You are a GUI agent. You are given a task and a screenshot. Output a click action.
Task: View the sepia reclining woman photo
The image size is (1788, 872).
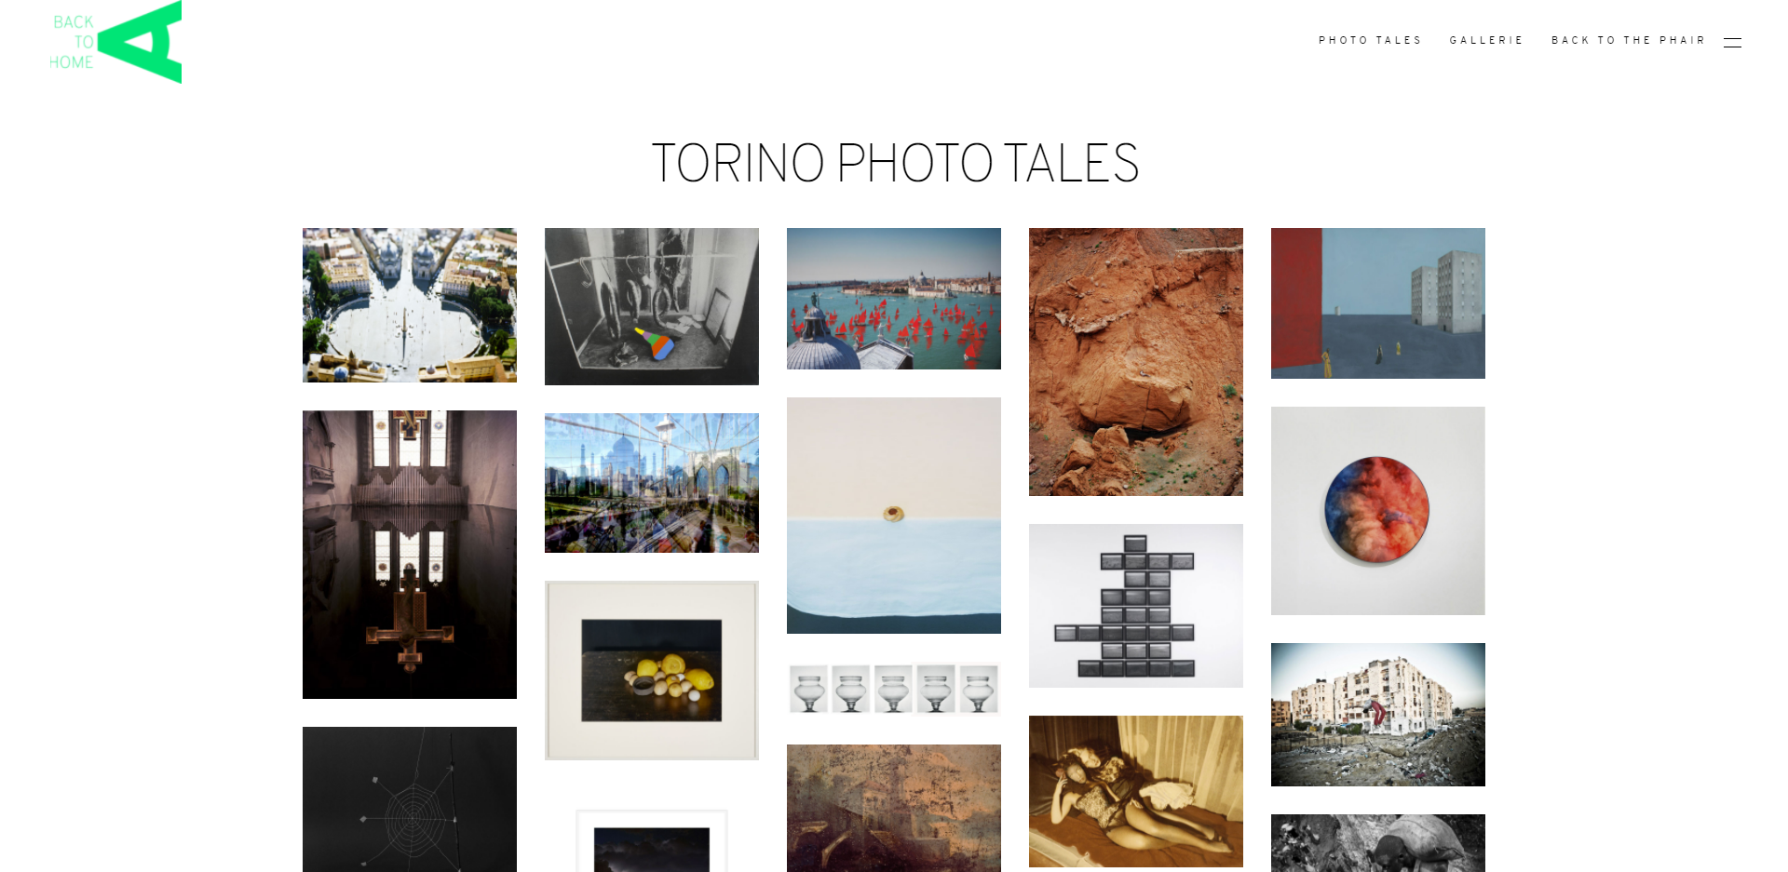pyautogui.click(x=1136, y=791)
